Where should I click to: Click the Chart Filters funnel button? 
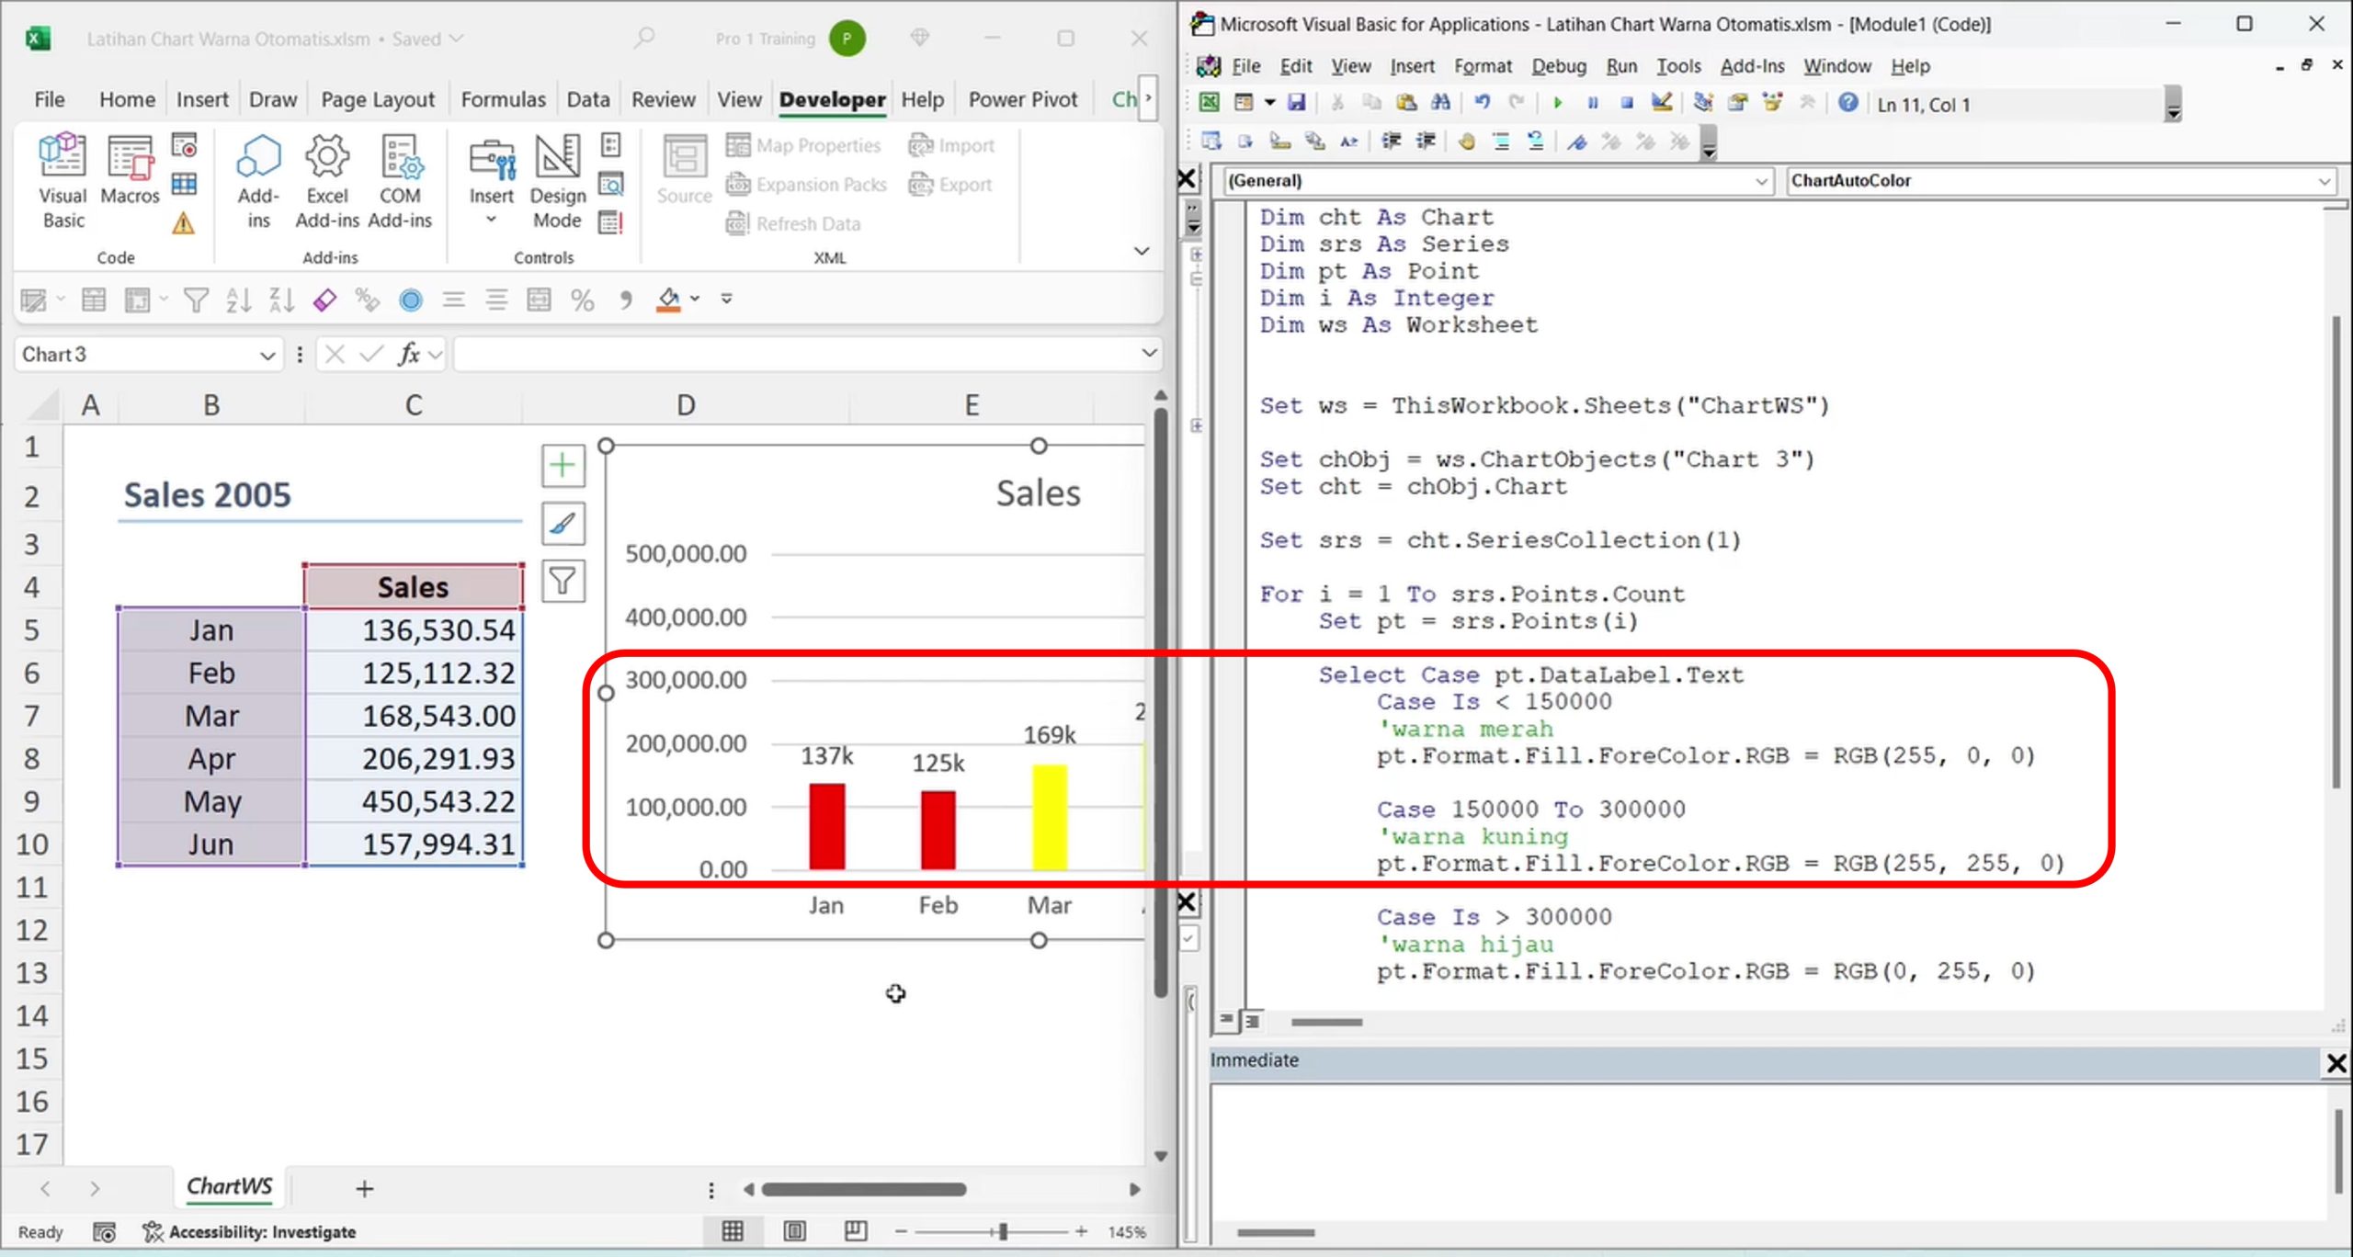point(563,581)
